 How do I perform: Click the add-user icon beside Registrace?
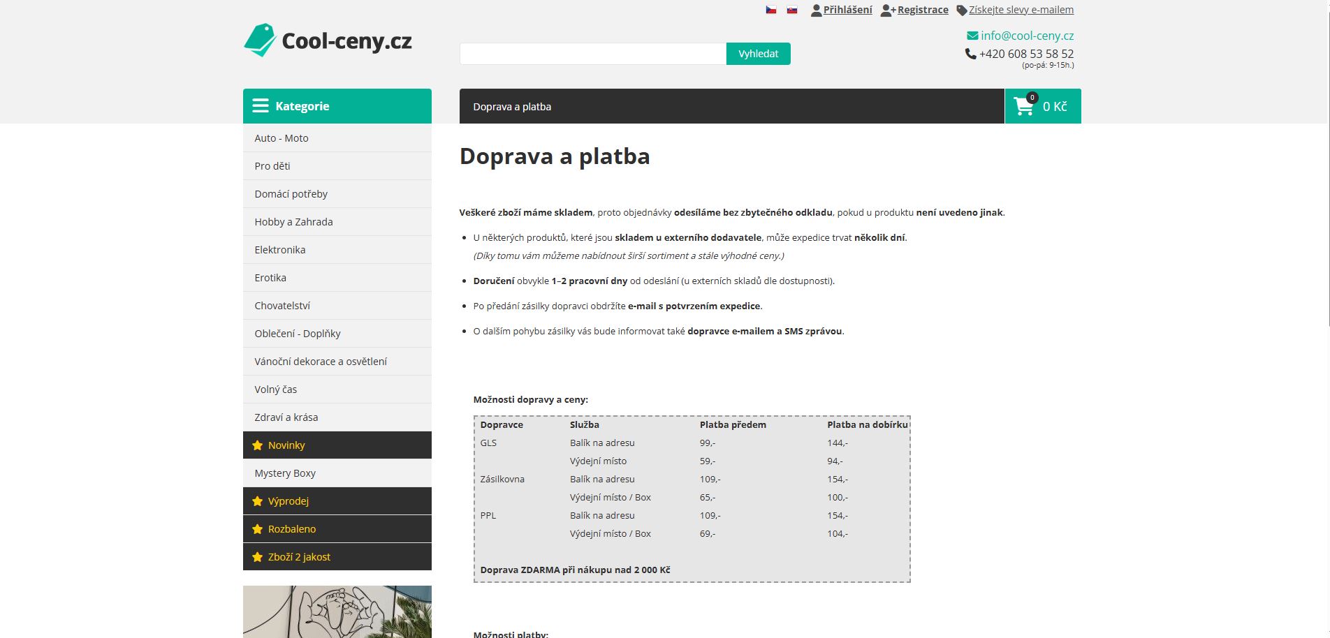[888, 10]
